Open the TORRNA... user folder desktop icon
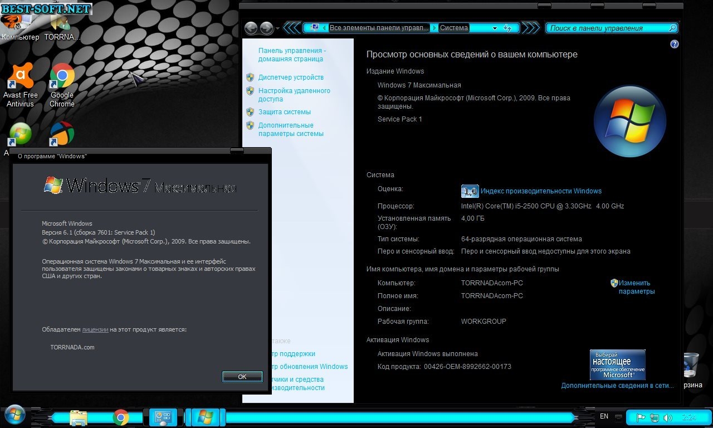The height and width of the screenshot is (428, 713). click(x=62, y=28)
